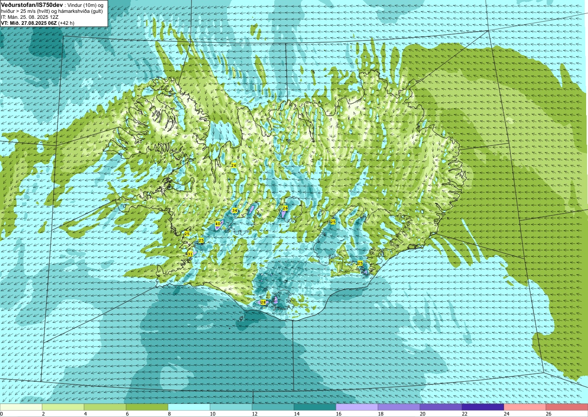Click the yellow gust label 31
The width and height of the screenshot is (588, 417).
click(x=190, y=254)
